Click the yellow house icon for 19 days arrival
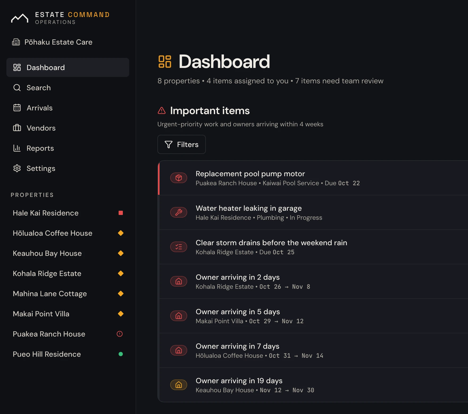 [x=179, y=385]
